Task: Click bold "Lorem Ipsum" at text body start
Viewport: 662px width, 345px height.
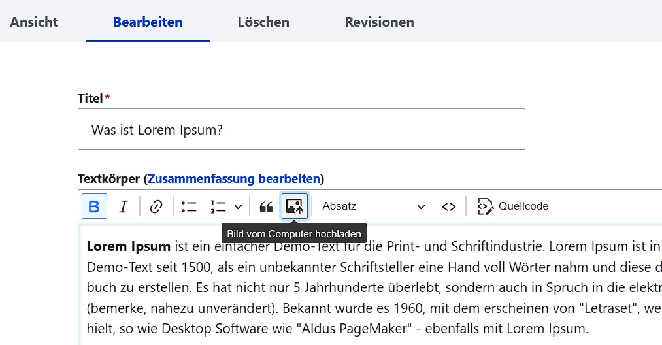Action: 128,246
